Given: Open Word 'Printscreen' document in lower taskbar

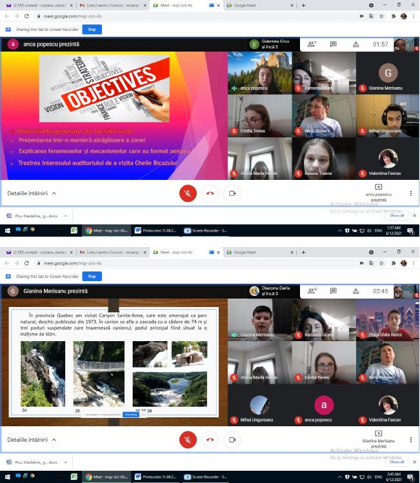Looking at the screenshot, I should (157, 477).
